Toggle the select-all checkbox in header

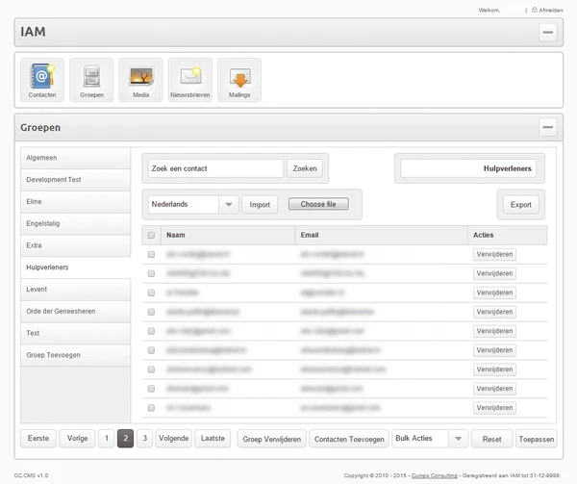(151, 235)
